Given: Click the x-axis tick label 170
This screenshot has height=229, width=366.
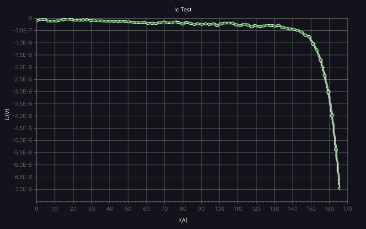Looking at the screenshot, I should [x=348, y=209].
